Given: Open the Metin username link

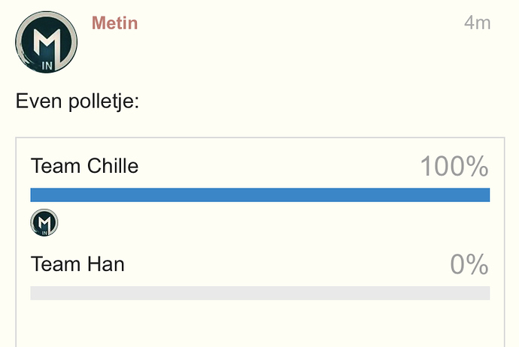Looking at the screenshot, I should 114,23.
